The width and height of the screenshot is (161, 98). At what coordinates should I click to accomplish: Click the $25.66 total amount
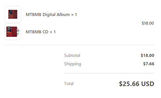pos(129,84)
